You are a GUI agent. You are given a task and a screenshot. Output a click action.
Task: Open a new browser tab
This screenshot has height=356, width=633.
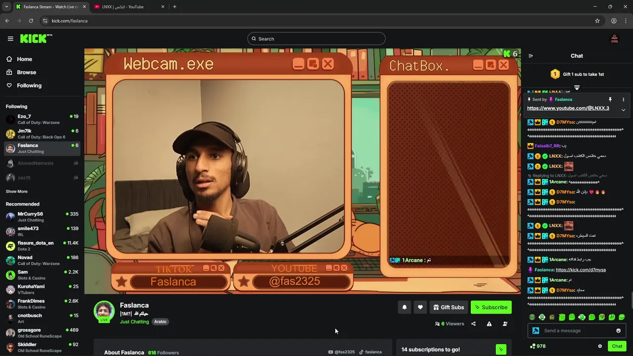(x=175, y=7)
